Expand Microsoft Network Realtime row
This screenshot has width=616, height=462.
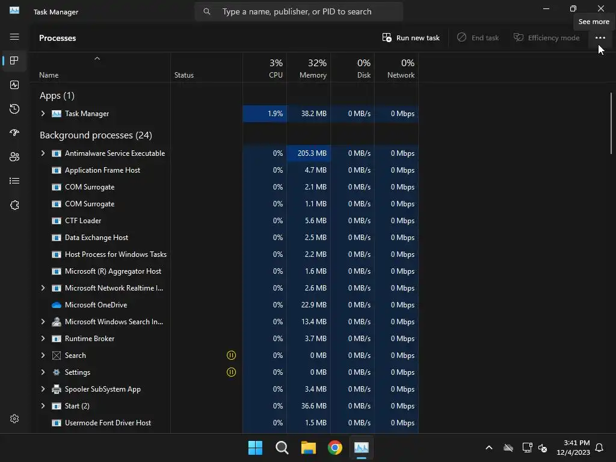pyautogui.click(x=43, y=288)
